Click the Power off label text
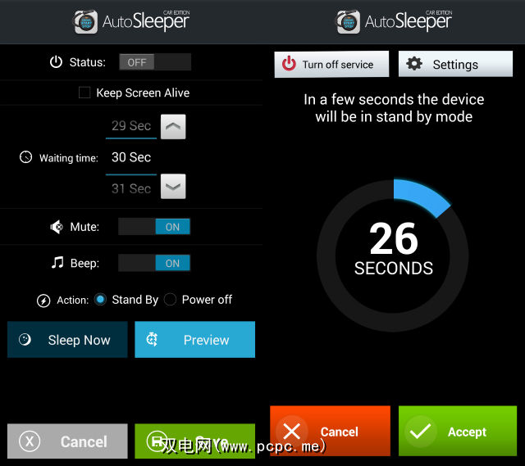The width and height of the screenshot is (525, 466). point(207,300)
